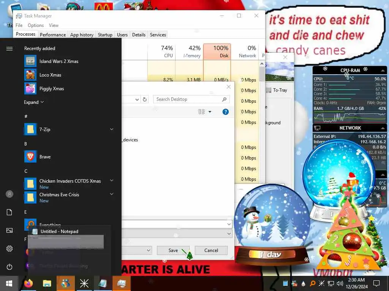Viewport: 389px width, 291px height.
Task: Open the snowflake app on taskbar
Action: [x=84, y=283]
